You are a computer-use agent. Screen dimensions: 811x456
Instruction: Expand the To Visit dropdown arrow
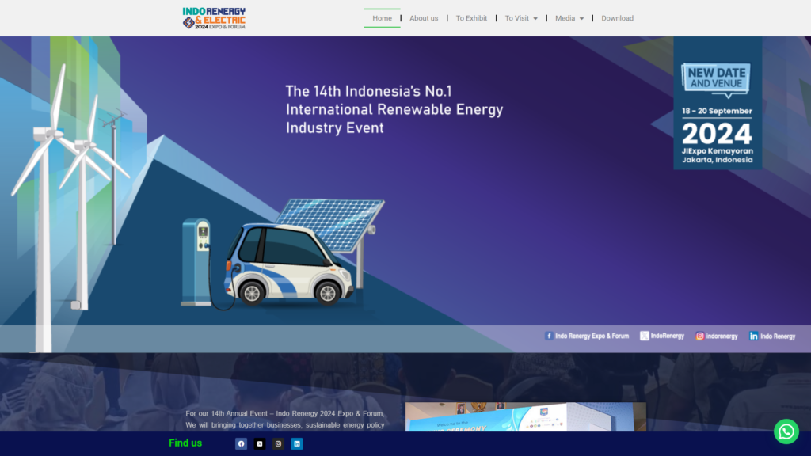[x=535, y=19]
